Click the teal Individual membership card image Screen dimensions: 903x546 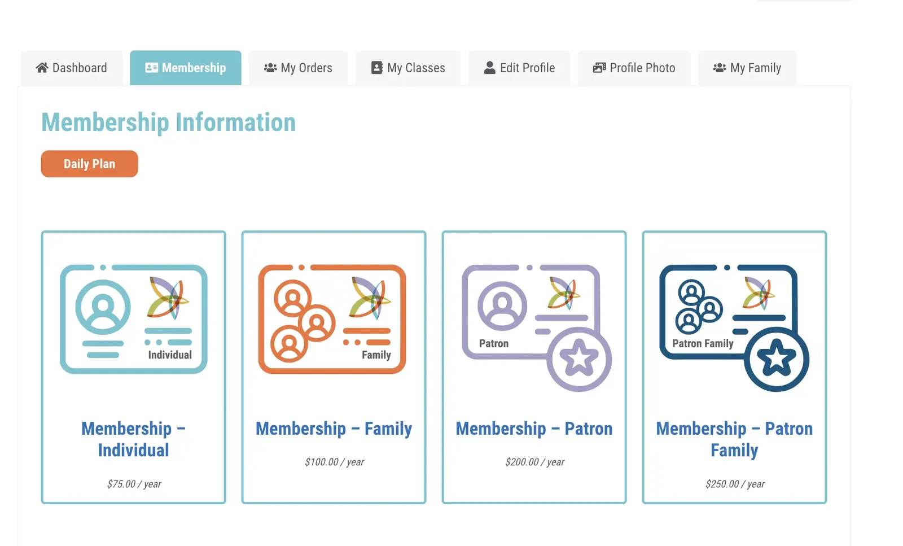tap(134, 319)
